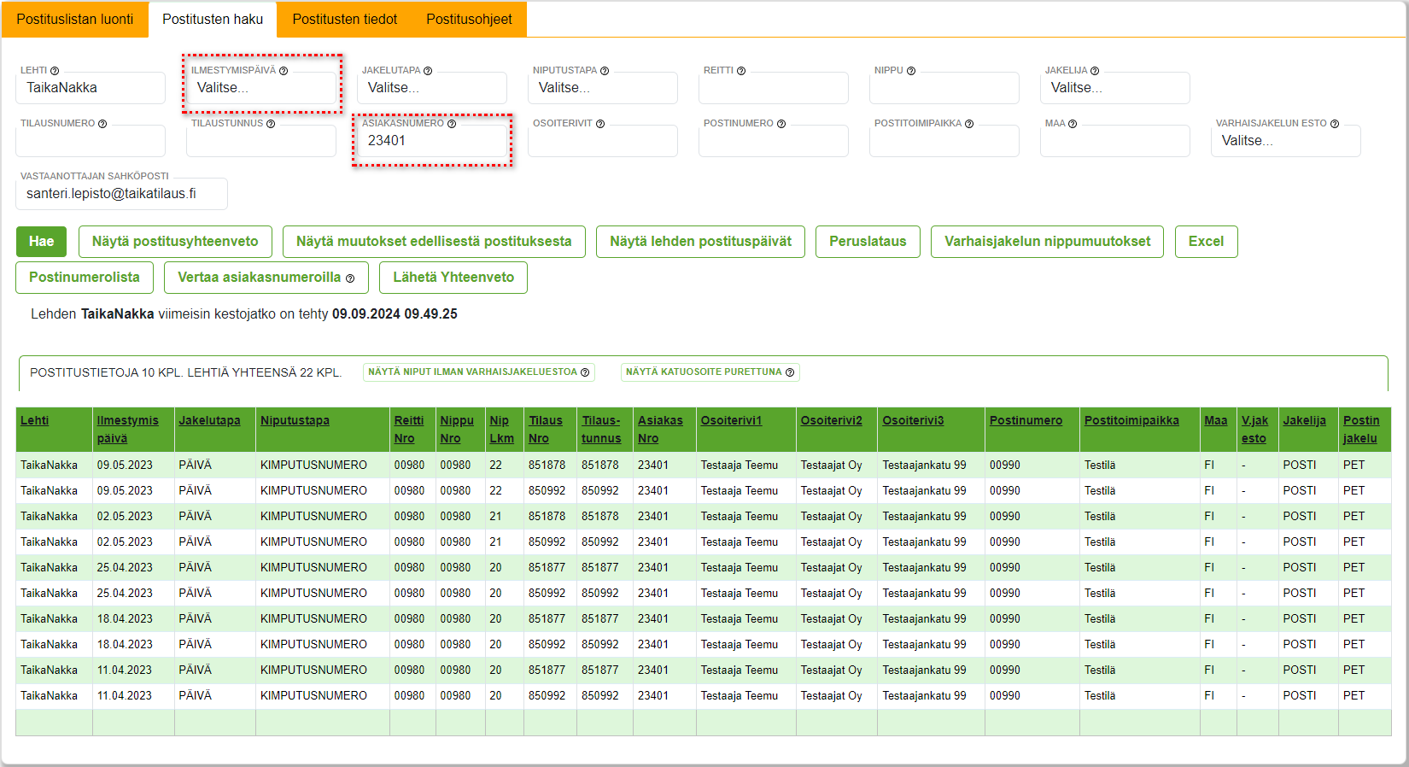
Task: Sort table by Jakelutapa column header
Action: tap(209, 420)
